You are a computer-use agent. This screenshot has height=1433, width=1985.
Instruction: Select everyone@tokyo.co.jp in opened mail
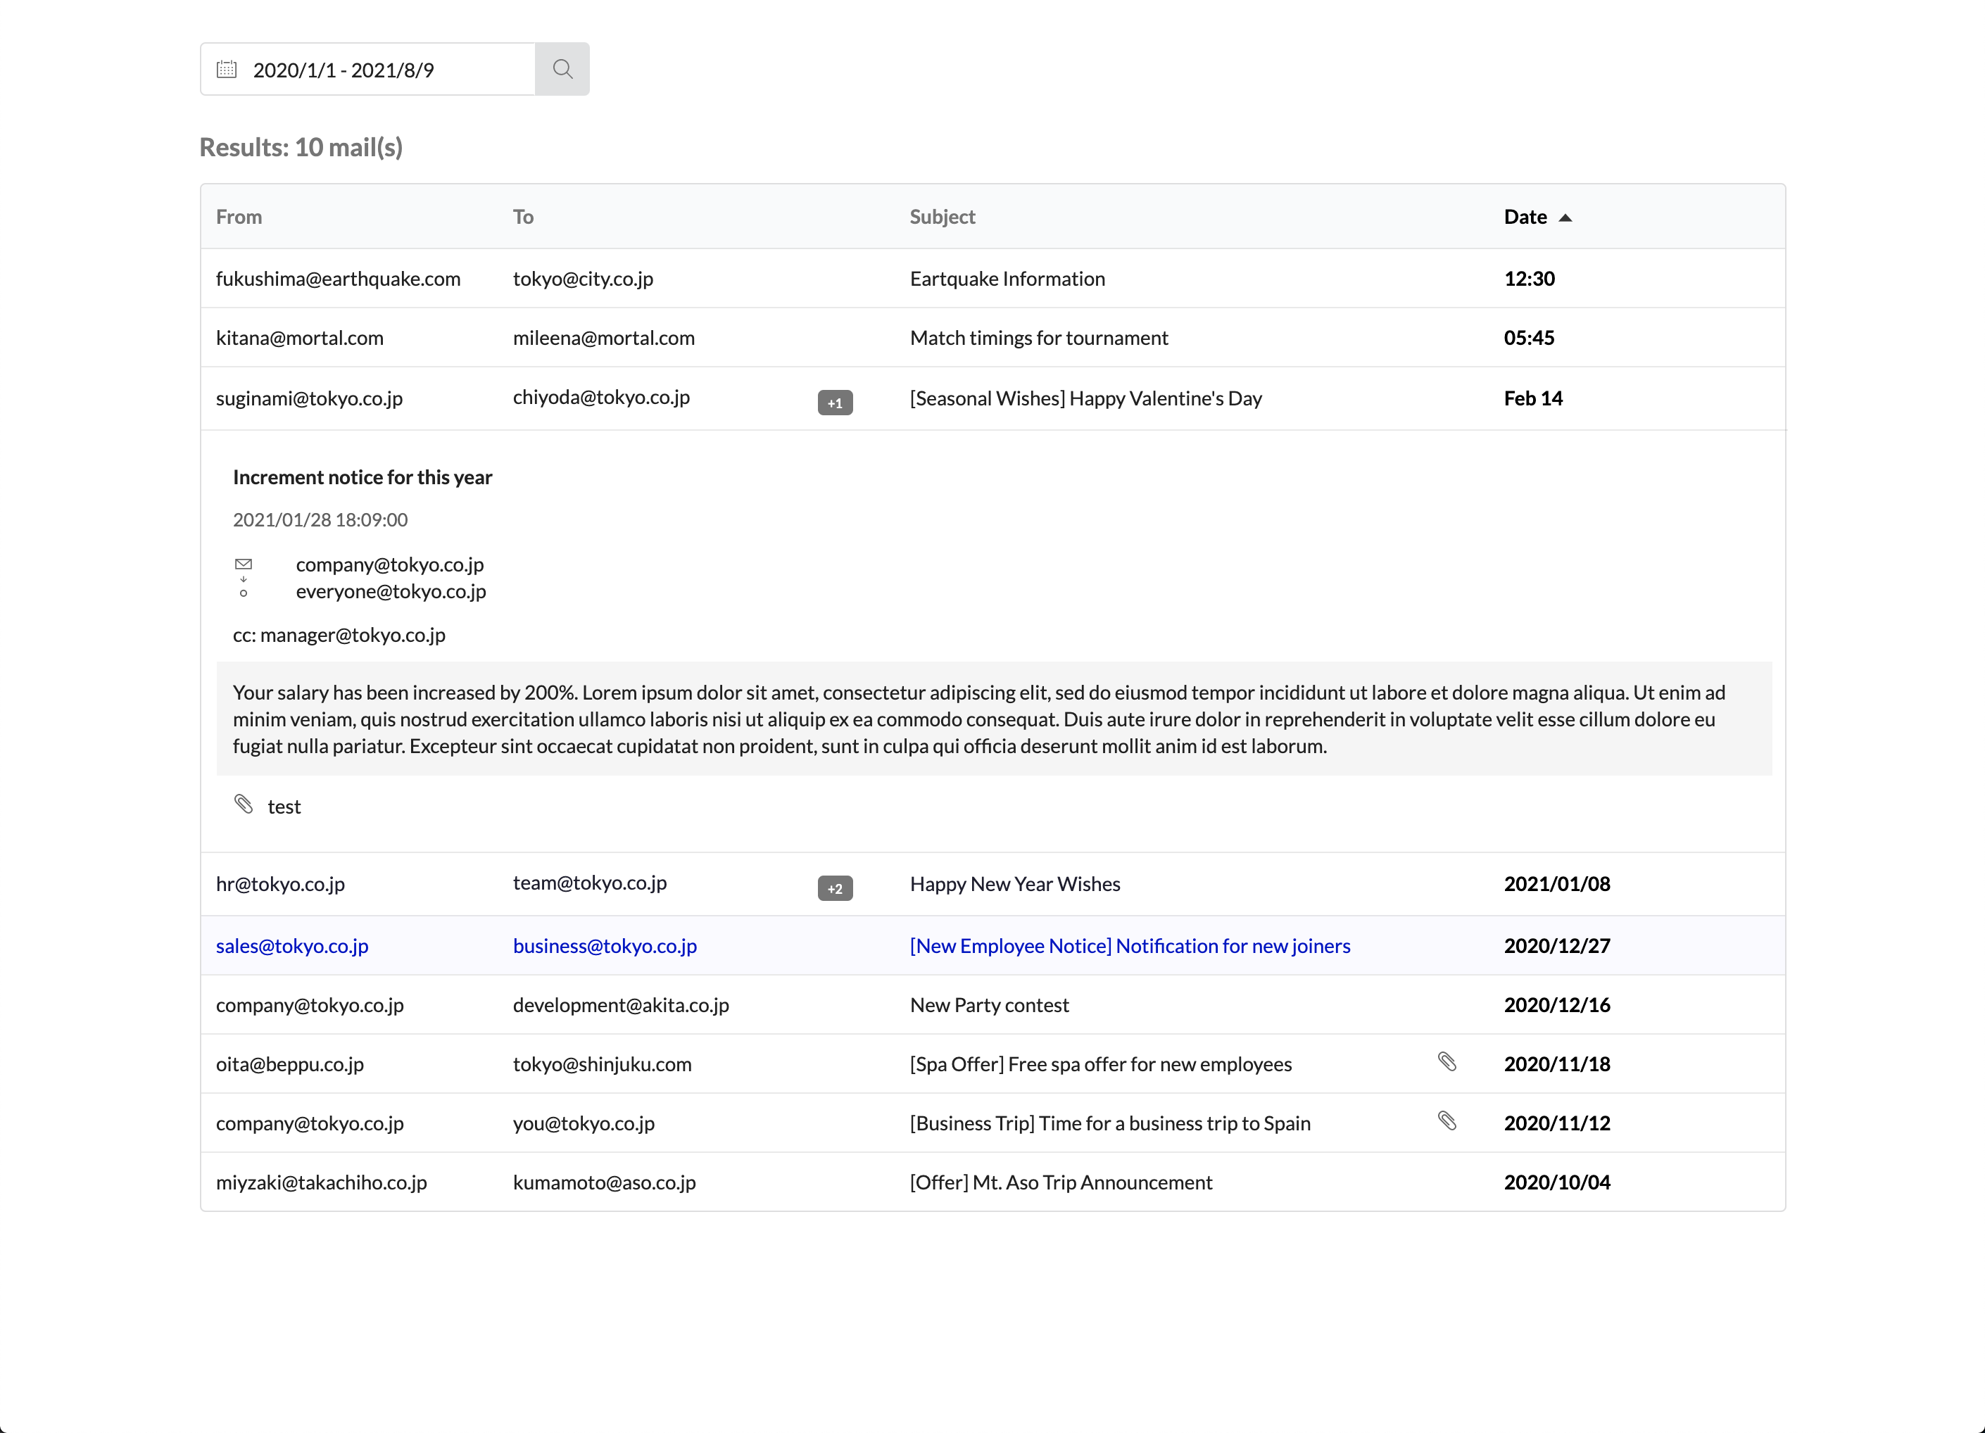tap(391, 592)
